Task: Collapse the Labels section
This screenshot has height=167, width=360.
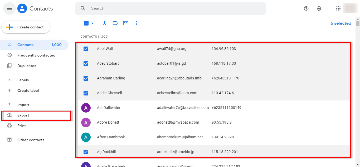Action: 9,80
